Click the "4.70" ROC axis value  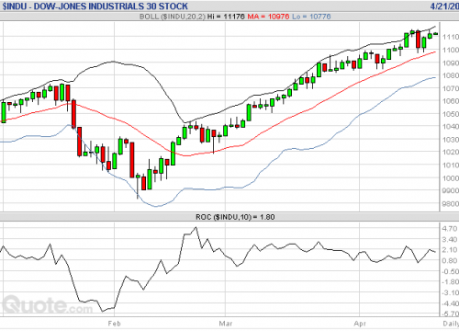(450, 229)
